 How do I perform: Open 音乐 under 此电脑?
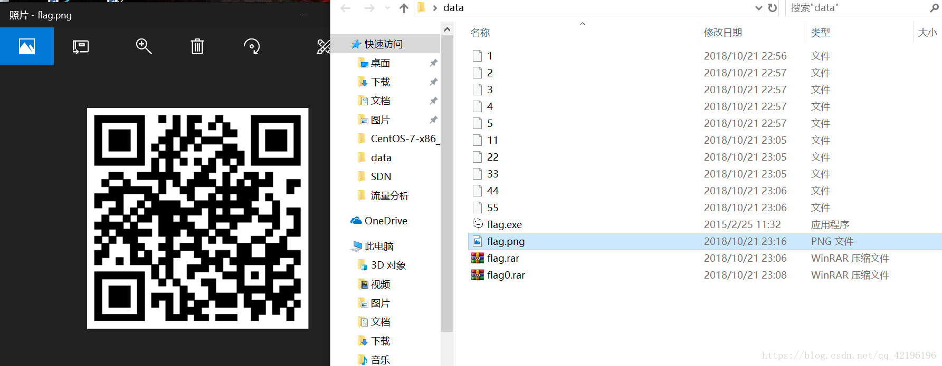tap(380, 360)
